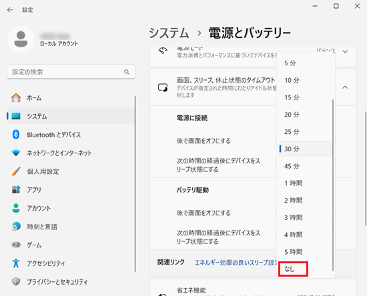Viewport: 367px width, 296px height.
Task: Click the back arrow in Settings
Action: [10, 10]
